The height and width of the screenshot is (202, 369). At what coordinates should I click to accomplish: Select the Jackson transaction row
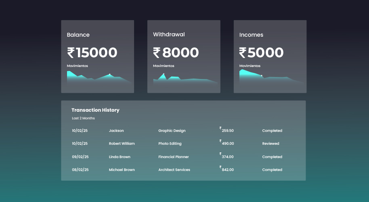pyautogui.click(x=116, y=131)
